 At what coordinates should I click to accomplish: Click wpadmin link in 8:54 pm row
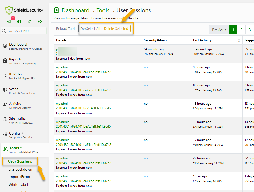63,103
